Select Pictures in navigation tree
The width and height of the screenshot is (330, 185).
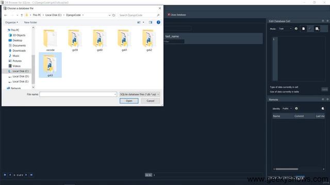click(17, 61)
